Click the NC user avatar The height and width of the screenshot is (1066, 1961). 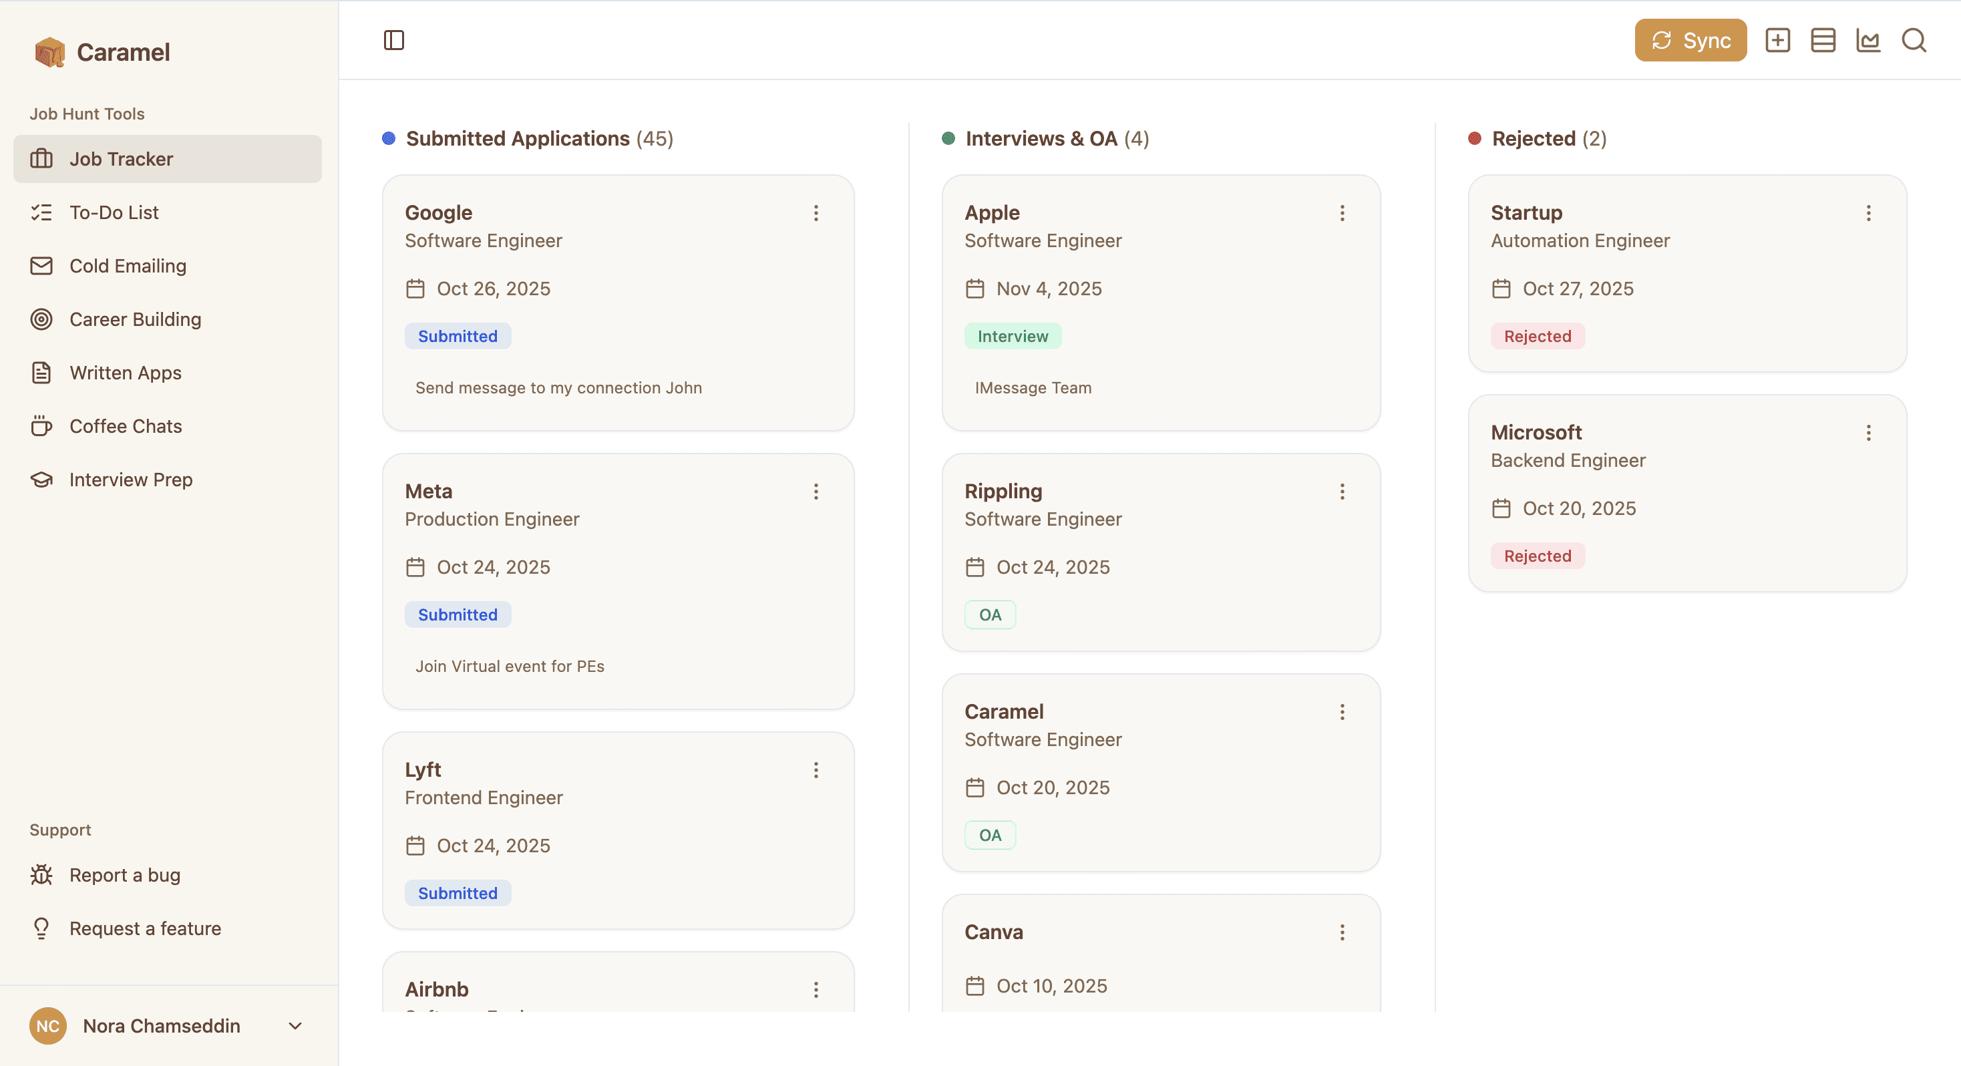click(x=48, y=1026)
